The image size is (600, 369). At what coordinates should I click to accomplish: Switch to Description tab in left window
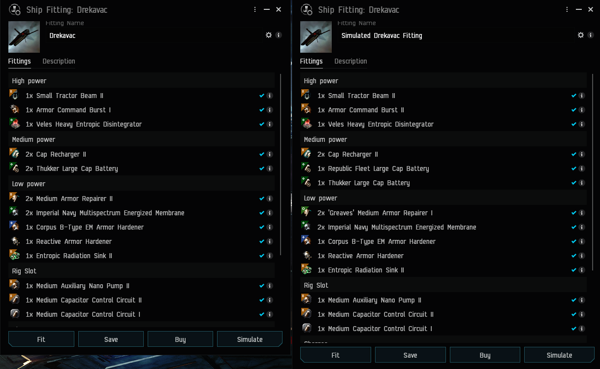pos(59,61)
